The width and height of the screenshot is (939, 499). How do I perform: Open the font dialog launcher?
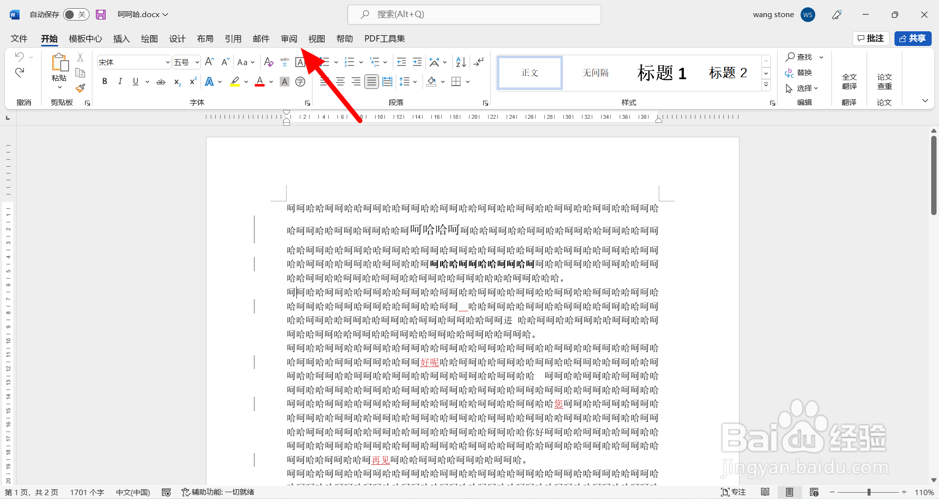(x=308, y=103)
